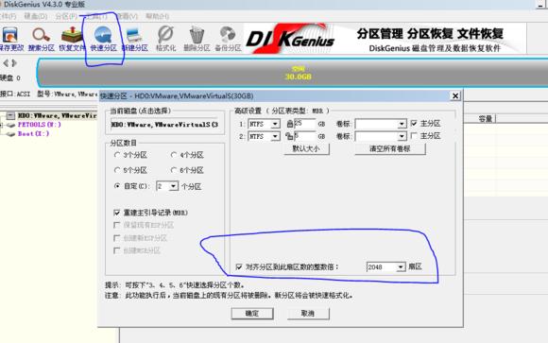This screenshot has height=343, width=548.
Task: Toggle the 对齐分区到此扇区数的整数倍 checkbox
Action: pyautogui.click(x=239, y=266)
